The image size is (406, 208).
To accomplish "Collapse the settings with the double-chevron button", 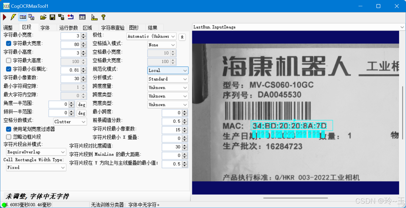I will [x=182, y=37].
